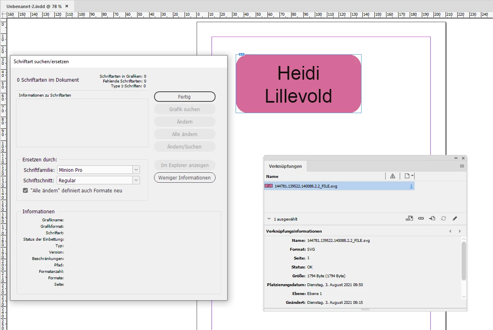Click the Ändern button
The height and width of the screenshot is (330, 493).
[x=185, y=122]
